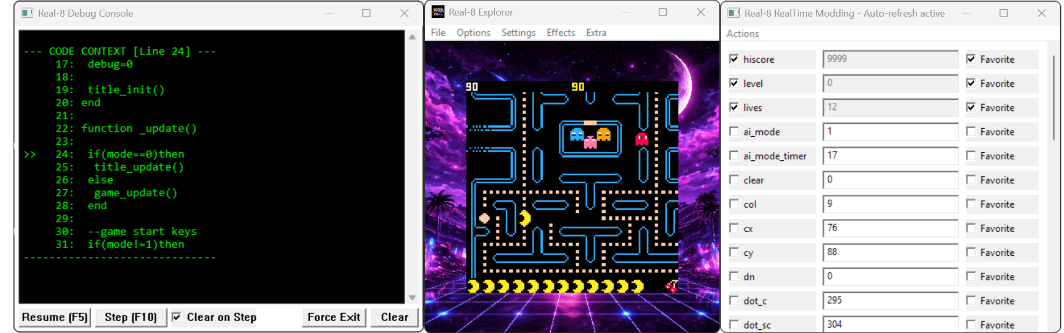Screen dimensions: 1064x333
Task: Click the RealTime Modding vertical scrollbar thumb
Action: tap(1054, 97)
